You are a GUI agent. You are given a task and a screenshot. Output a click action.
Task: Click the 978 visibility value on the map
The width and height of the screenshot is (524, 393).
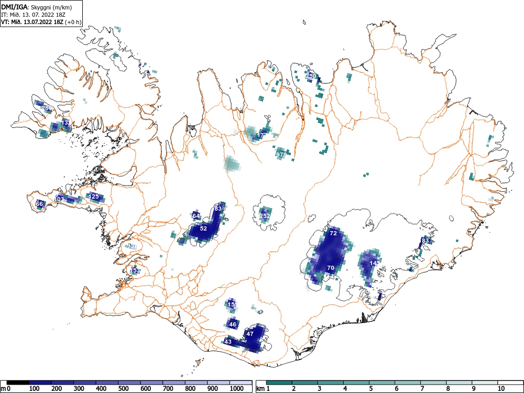(x=281, y=155)
